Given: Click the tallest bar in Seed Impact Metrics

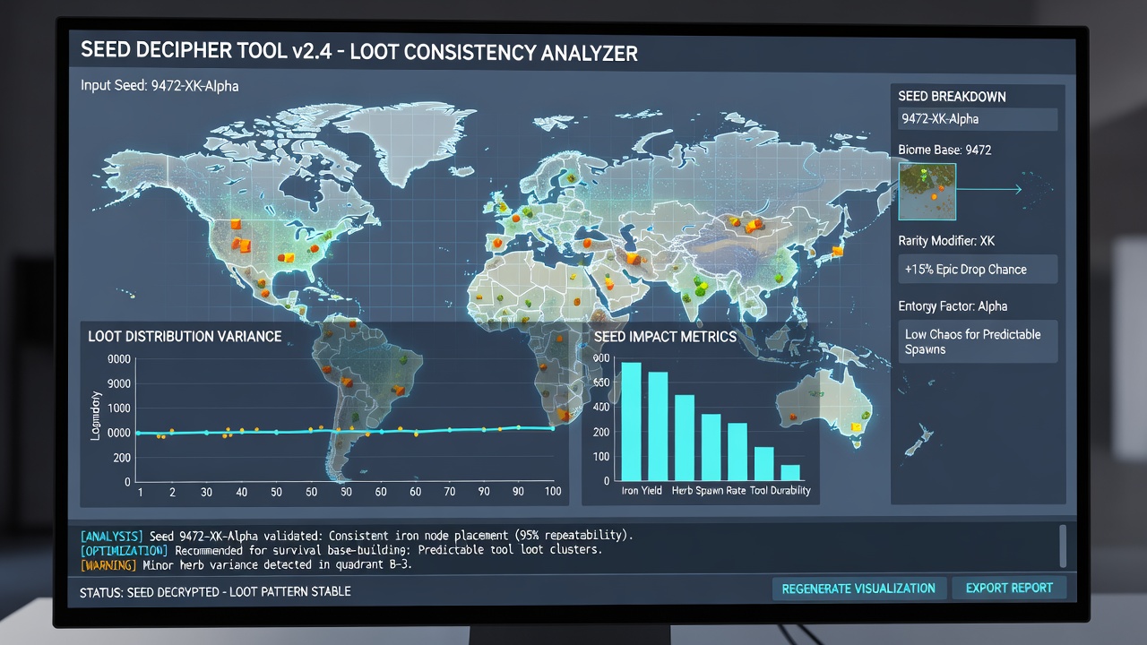Looking at the screenshot, I should pos(631,421).
